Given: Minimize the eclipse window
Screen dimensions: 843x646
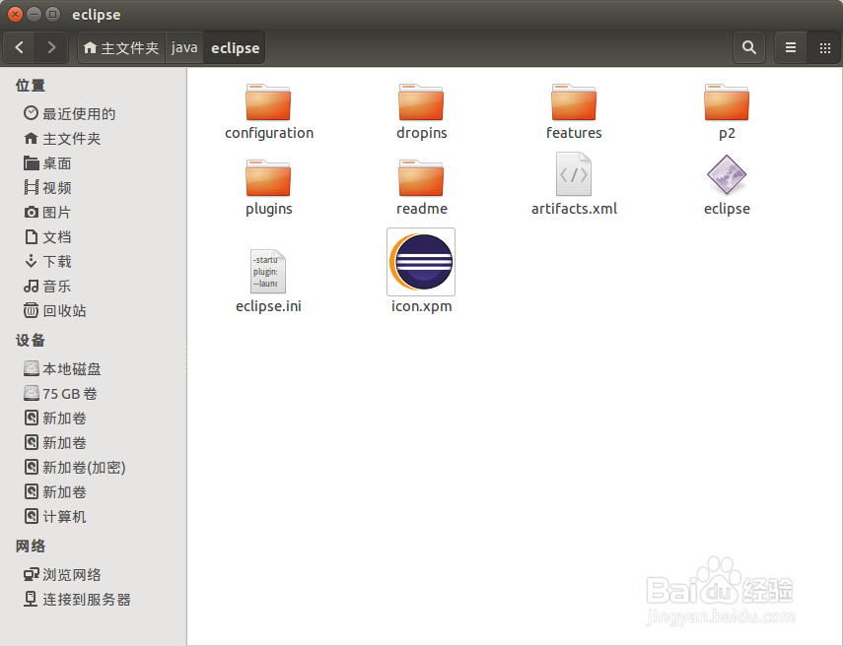Looking at the screenshot, I should 34,15.
